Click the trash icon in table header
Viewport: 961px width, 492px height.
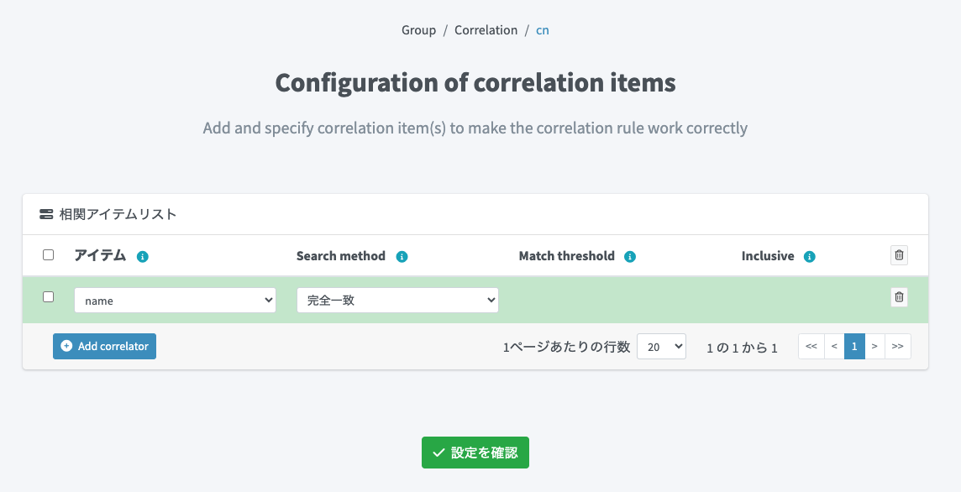[899, 255]
